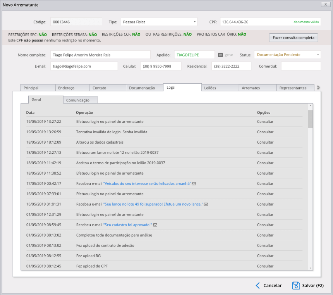Click envelope icon beside 'Veículos do seu interesse' email
333x295 pixels.
click(x=194, y=184)
